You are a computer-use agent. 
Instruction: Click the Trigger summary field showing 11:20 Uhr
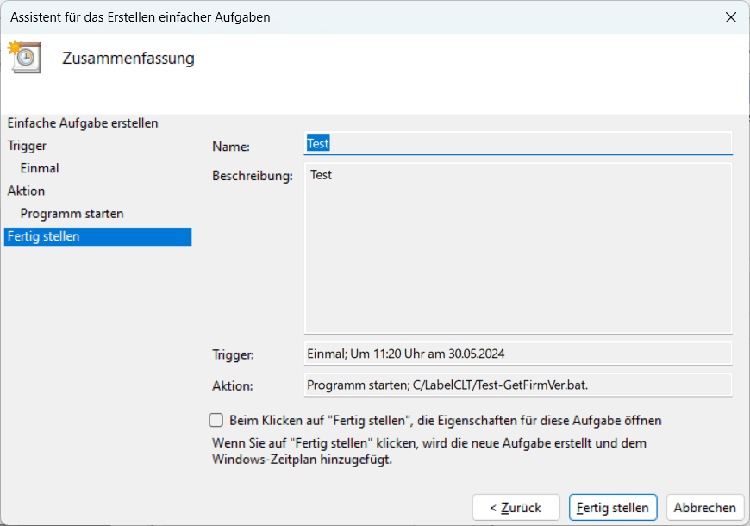click(x=517, y=354)
